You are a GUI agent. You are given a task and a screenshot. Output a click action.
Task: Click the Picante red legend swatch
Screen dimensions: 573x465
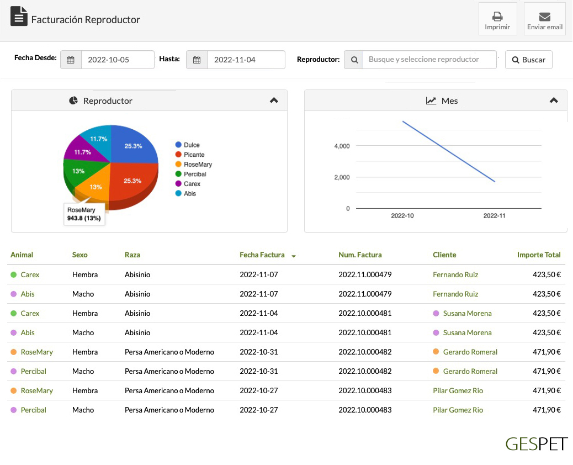[178, 155]
